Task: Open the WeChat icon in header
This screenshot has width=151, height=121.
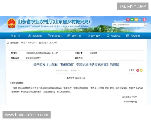Action: 132,20
